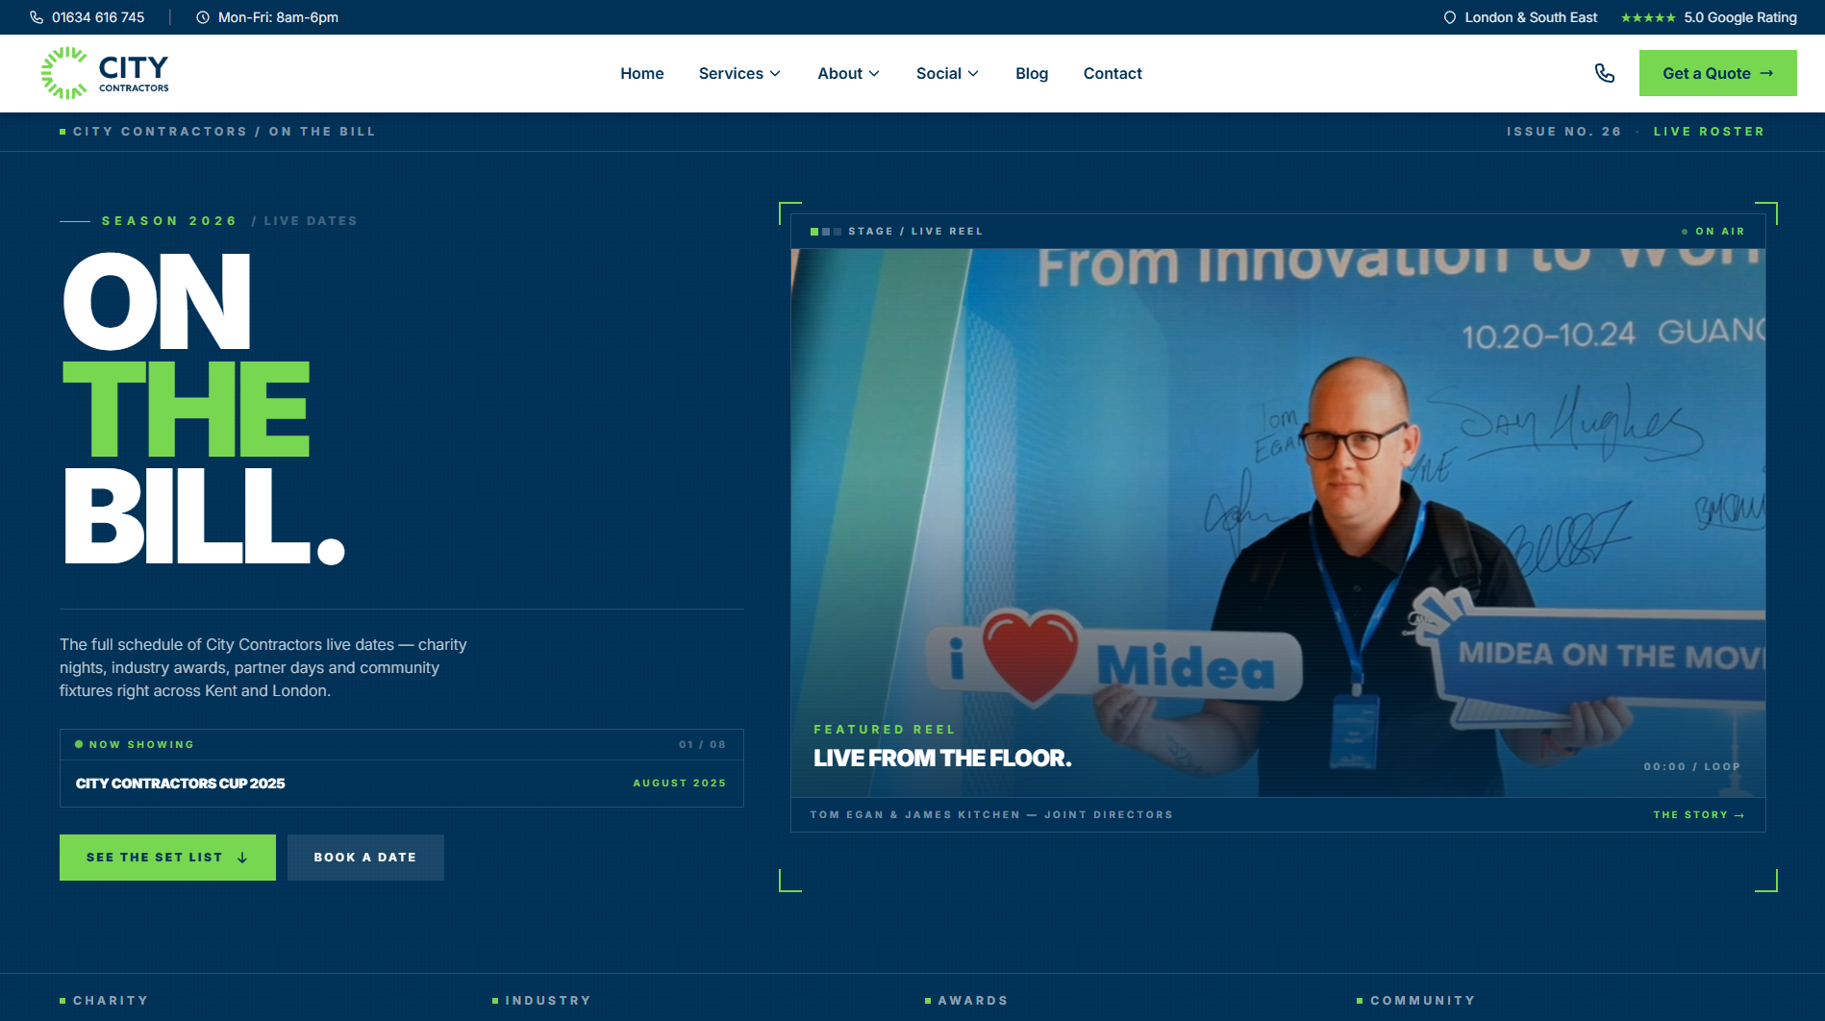Open The Story link
The height and width of the screenshot is (1021, 1825).
[1699, 815]
